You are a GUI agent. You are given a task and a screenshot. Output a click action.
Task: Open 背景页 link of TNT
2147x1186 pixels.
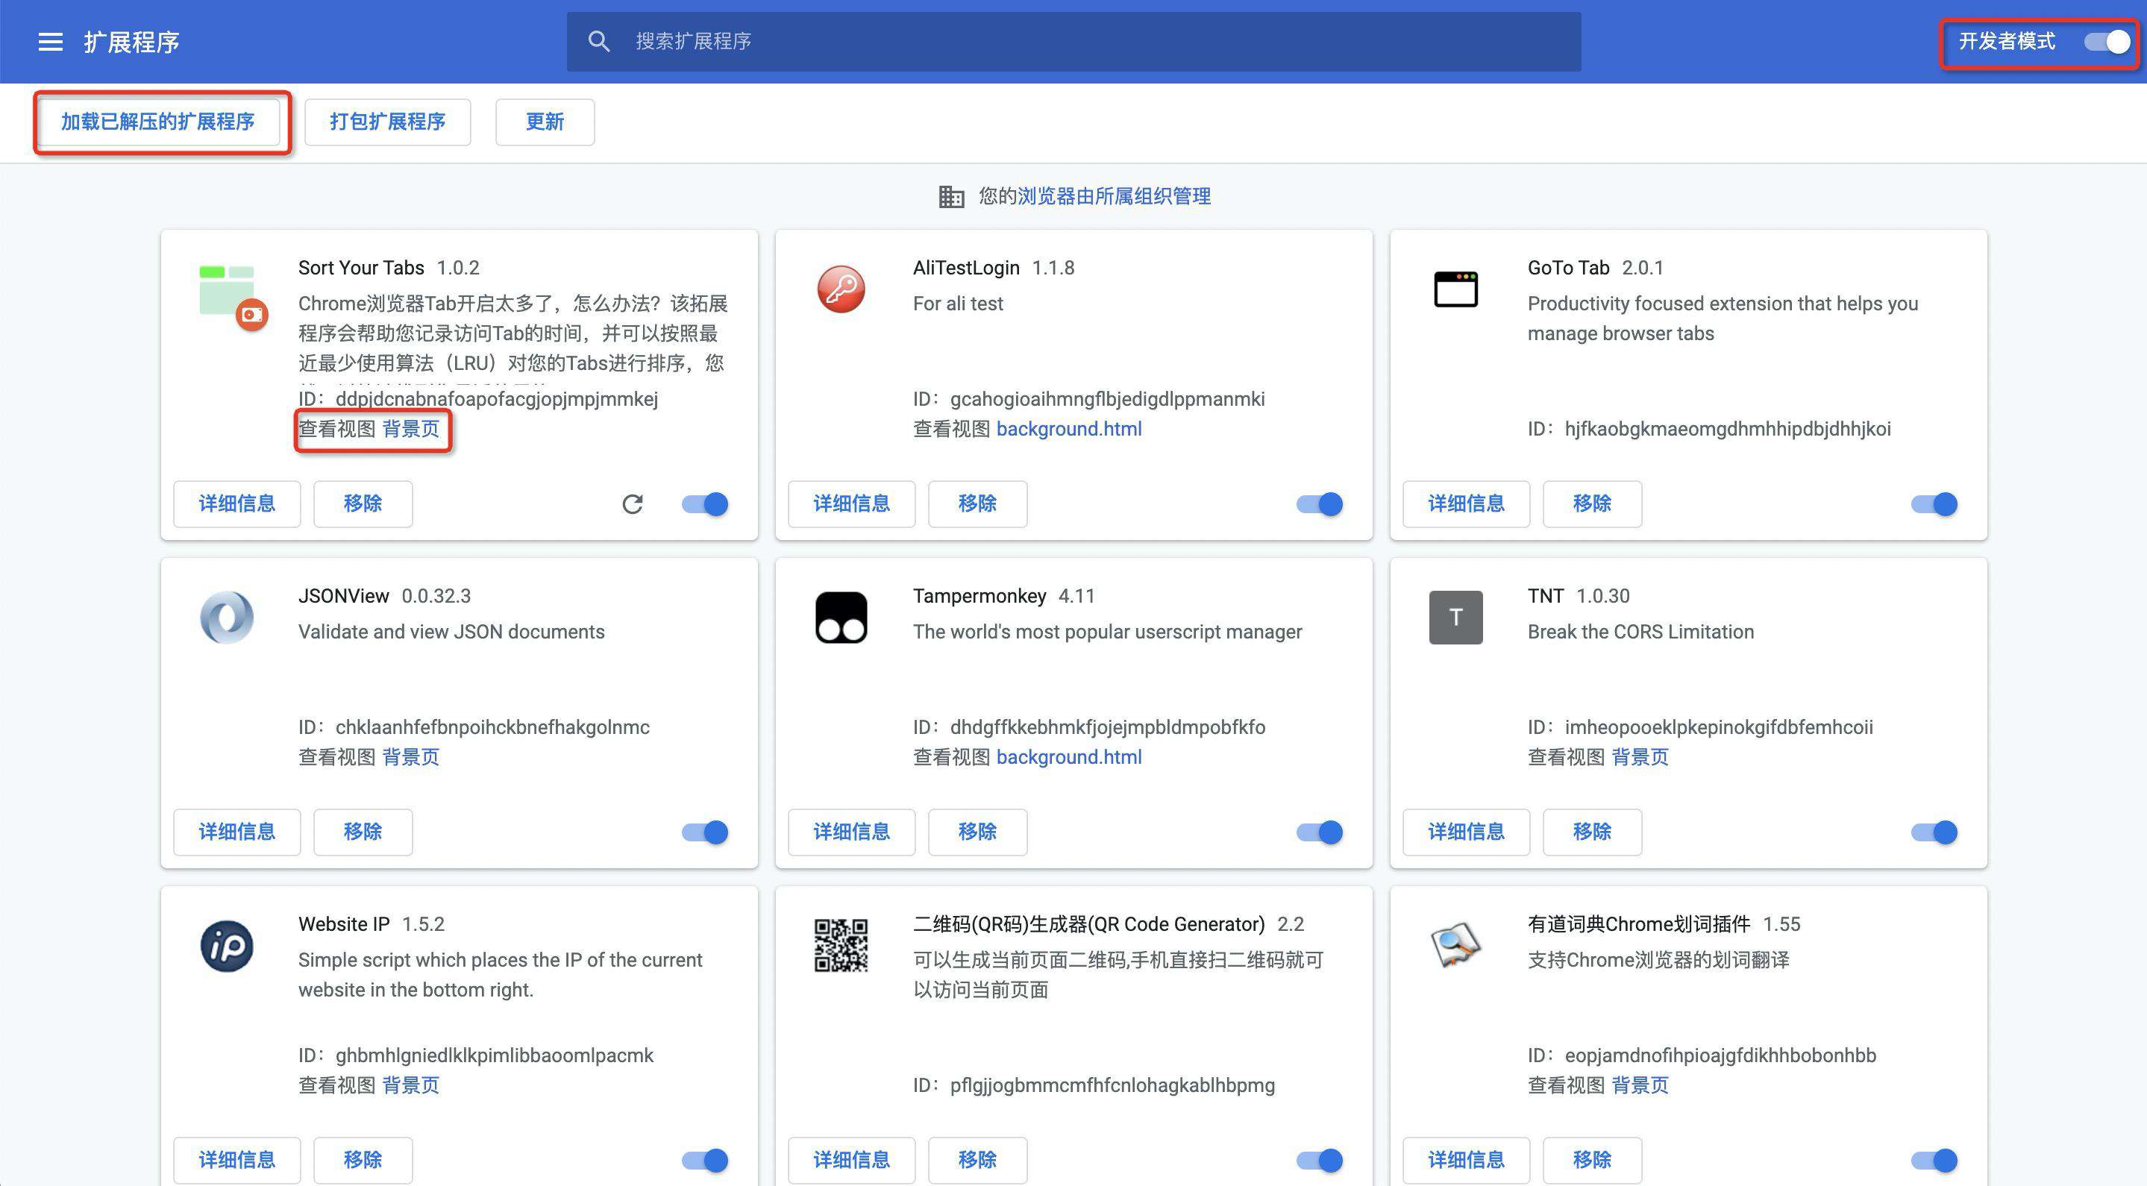[x=1640, y=758]
